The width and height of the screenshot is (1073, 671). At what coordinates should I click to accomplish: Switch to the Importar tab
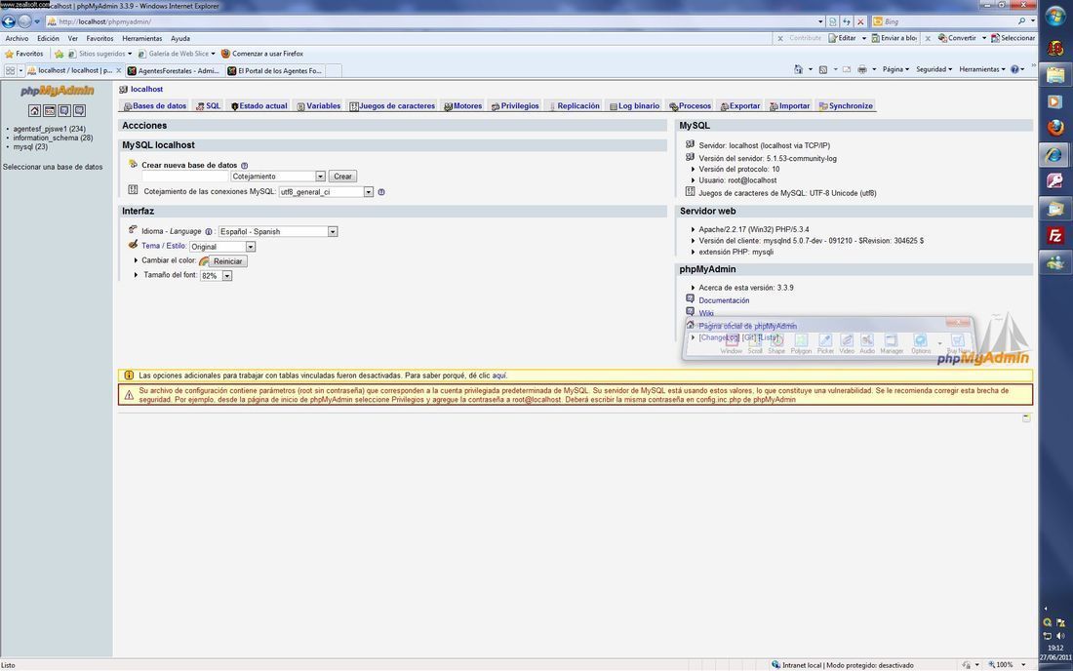pyautogui.click(x=790, y=106)
